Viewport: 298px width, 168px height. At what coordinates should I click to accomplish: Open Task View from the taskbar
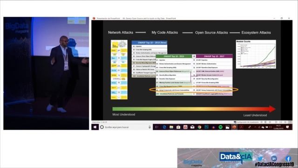[x=156, y=127]
